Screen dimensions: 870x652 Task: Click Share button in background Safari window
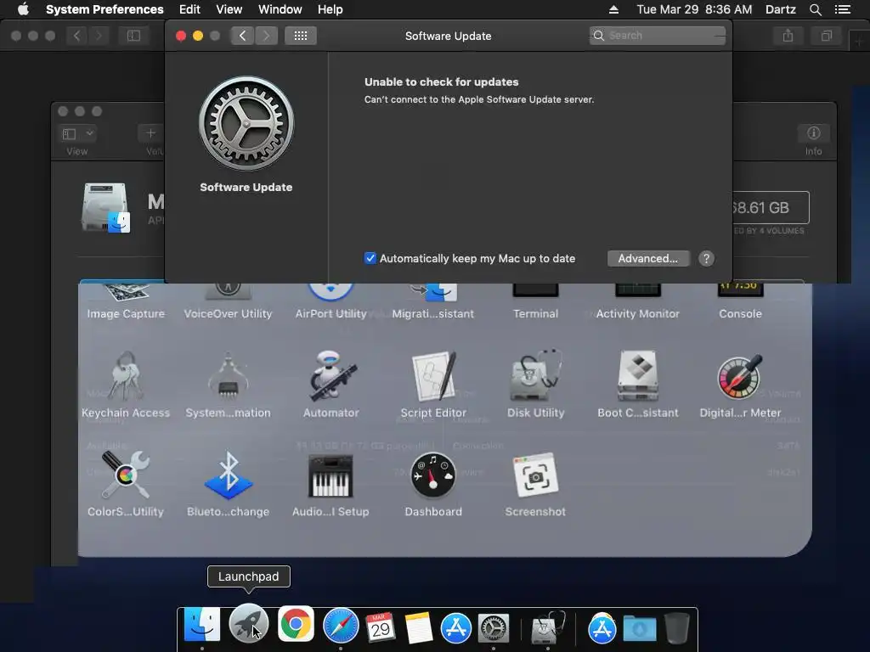tap(788, 36)
